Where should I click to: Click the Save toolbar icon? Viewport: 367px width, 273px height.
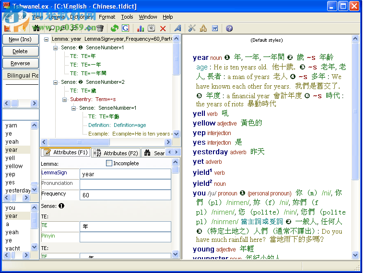[x=7, y=28]
